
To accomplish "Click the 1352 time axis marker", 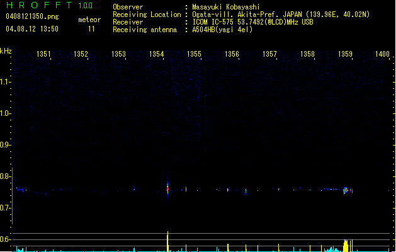I will tap(81, 54).
